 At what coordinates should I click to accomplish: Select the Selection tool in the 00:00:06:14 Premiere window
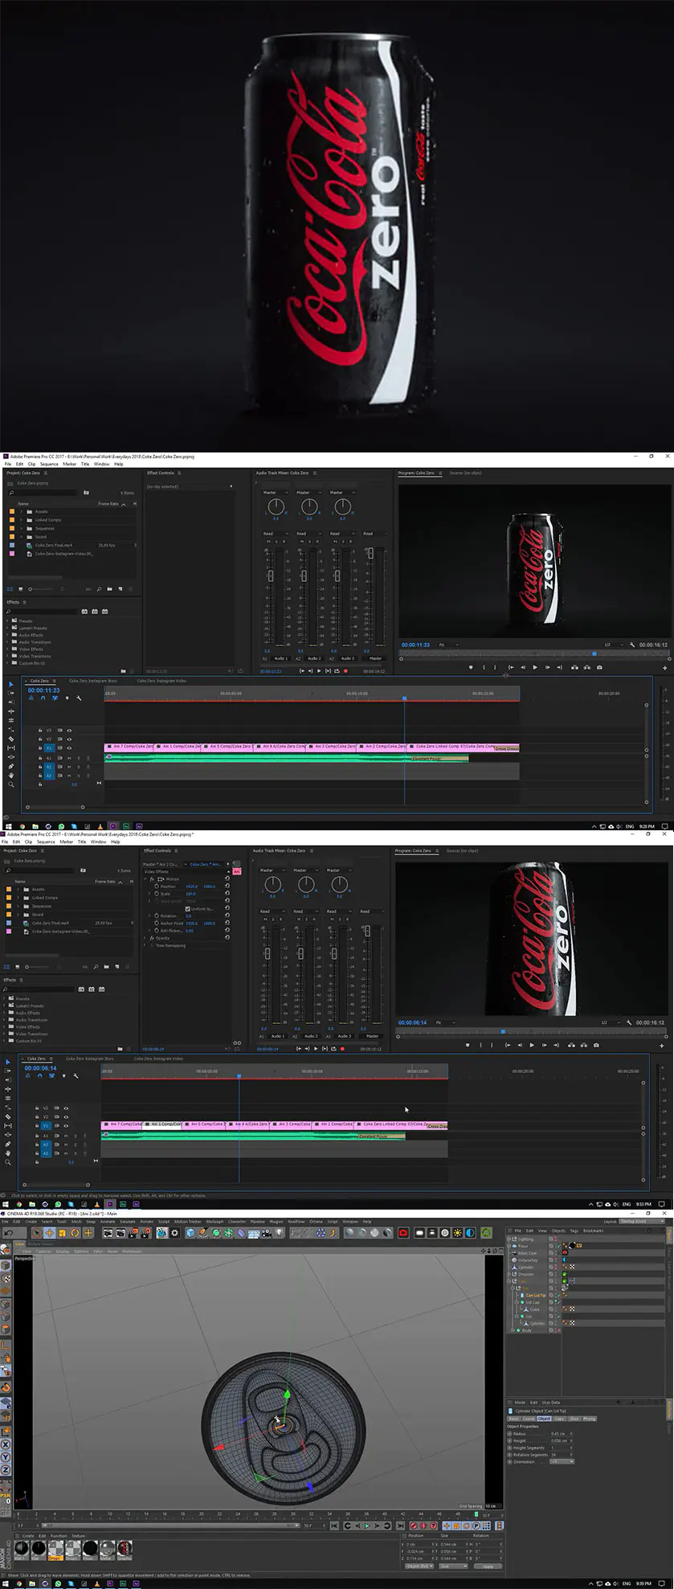[8, 1063]
